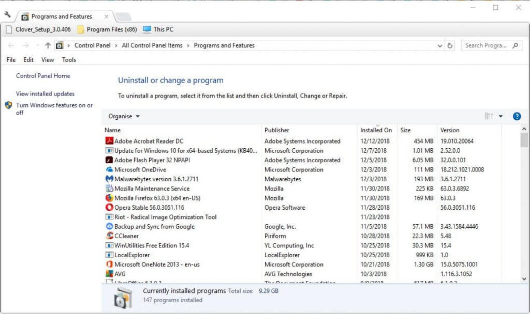Click the Backup and Sync from Google icon
This screenshot has height=314, width=530.
(x=109, y=226)
